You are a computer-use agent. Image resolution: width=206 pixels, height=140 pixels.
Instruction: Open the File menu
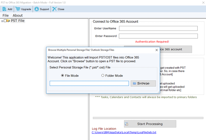5,15
